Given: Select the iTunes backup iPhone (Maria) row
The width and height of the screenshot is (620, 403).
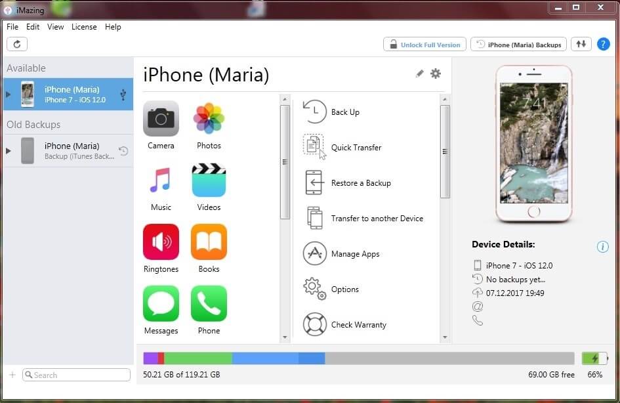Looking at the screenshot, I should 68,151.
